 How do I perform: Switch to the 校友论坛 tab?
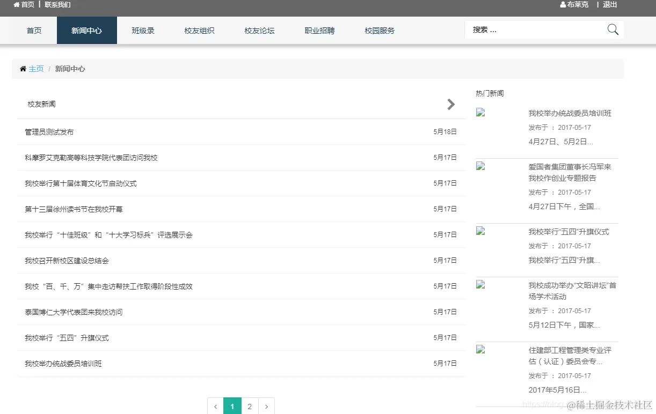tap(259, 31)
